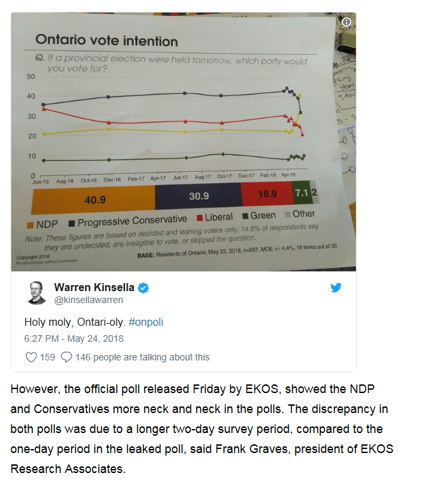Click the Twitter bird logo
The width and height of the screenshot is (425, 485).
pyautogui.click(x=337, y=288)
